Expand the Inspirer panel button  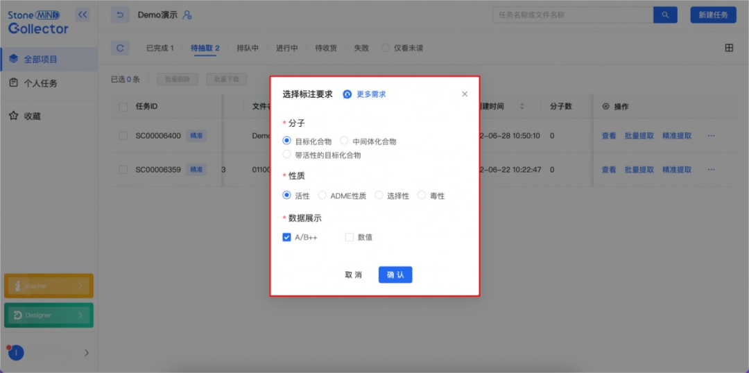49,286
